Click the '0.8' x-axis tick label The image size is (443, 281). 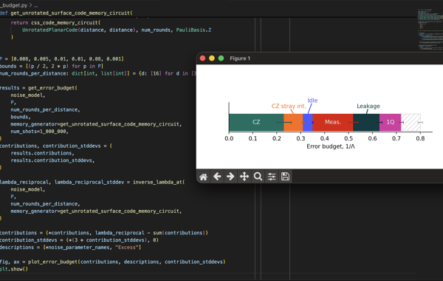pyautogui.click(x=420, y=138)
